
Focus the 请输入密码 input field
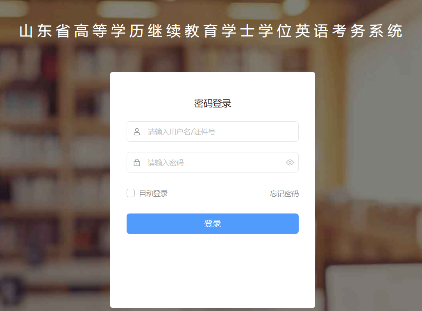pos(213,162)
